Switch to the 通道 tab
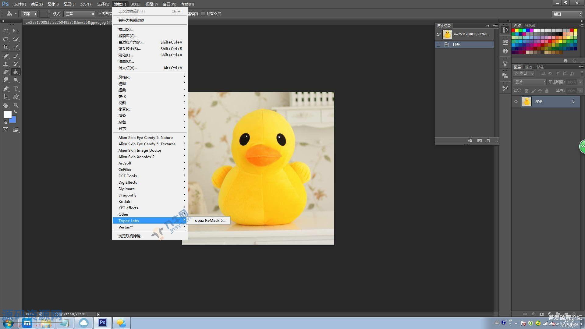The height and width of the screenshot is (329, 585). 528,67
